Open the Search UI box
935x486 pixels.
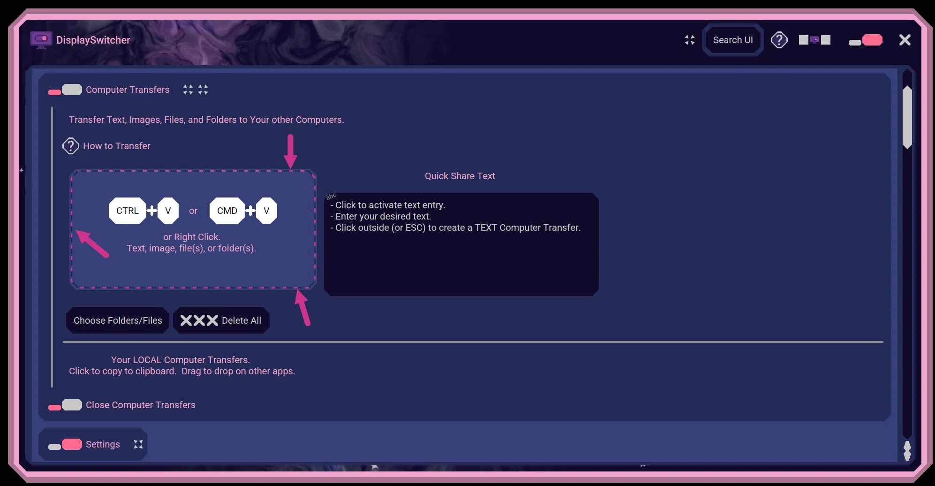pyautogui.click(x=733, y=40)
